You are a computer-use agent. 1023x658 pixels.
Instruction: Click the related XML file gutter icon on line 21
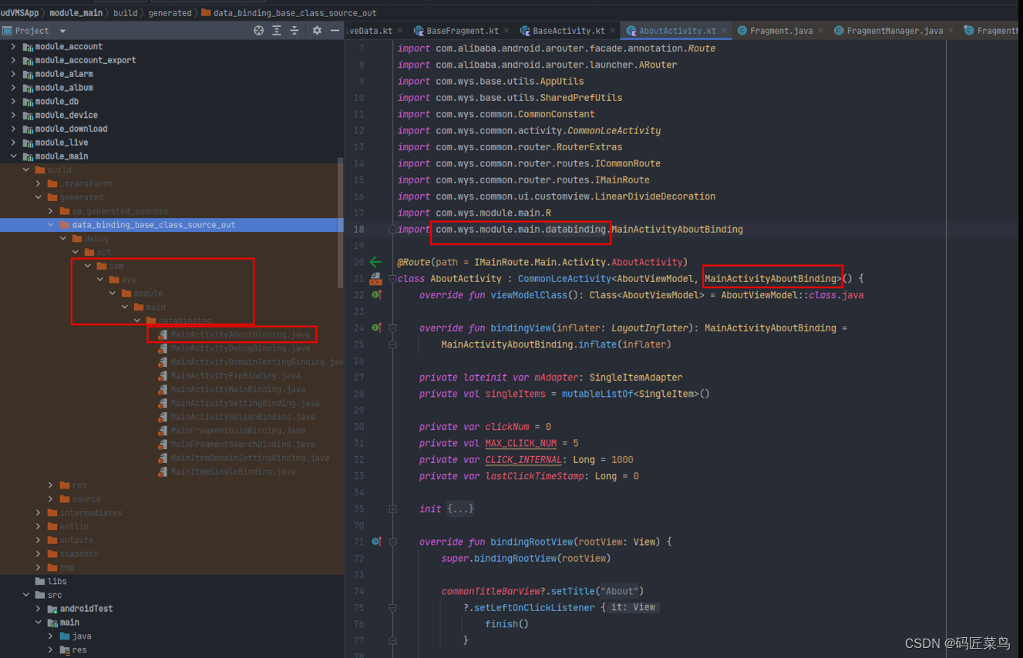click(x=375, y=278)
